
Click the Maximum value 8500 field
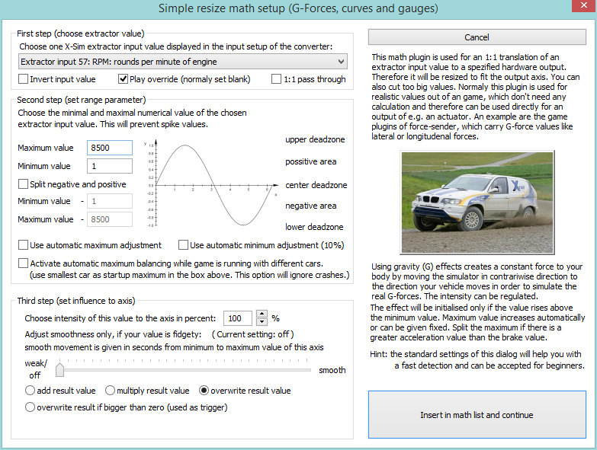coord(110,148)
